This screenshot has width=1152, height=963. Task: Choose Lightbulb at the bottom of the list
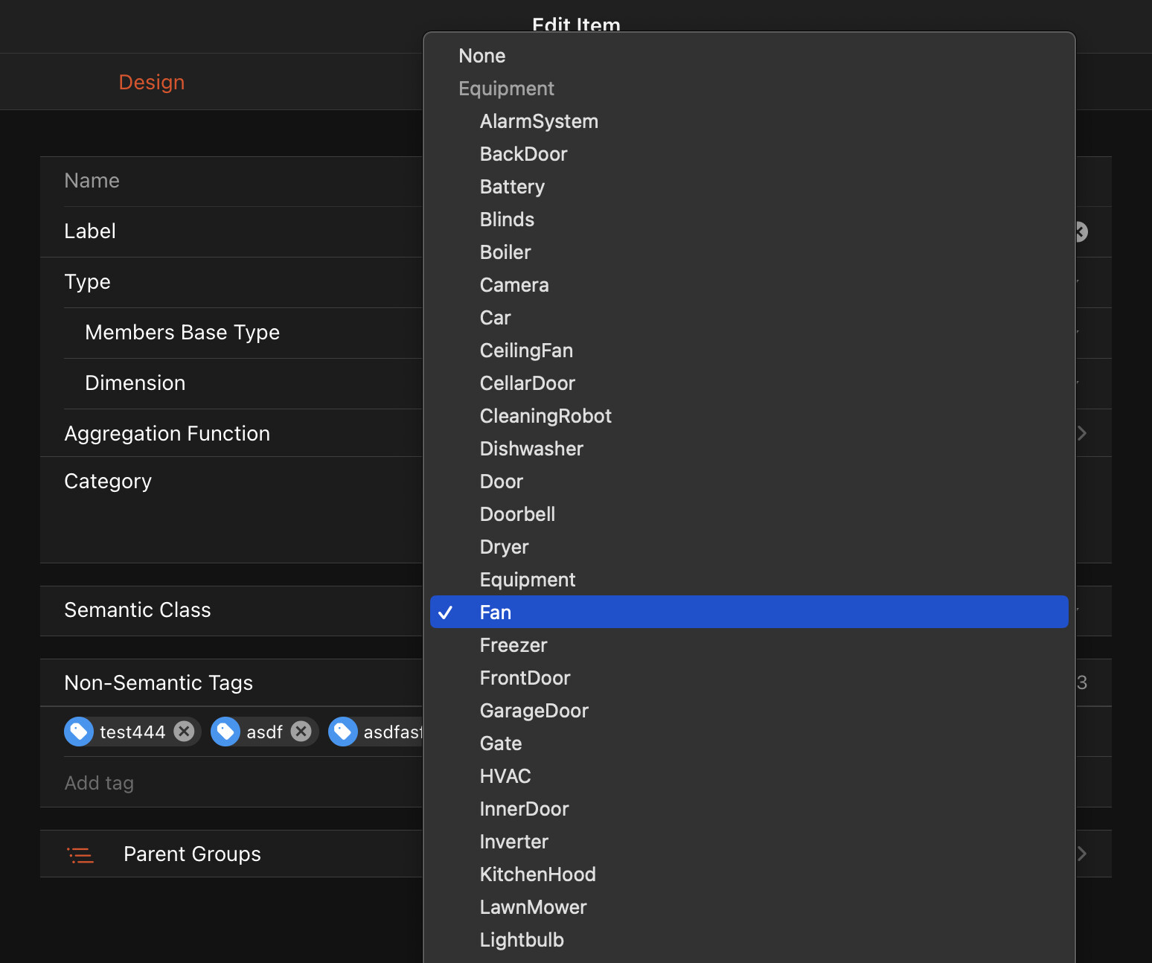pos(522,939)
